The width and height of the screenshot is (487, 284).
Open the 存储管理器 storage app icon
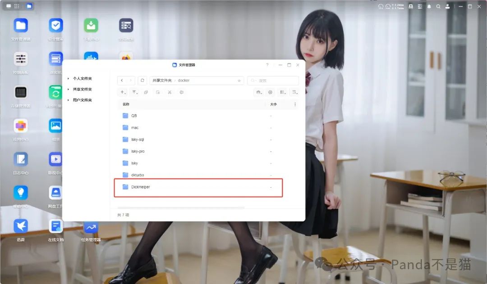pyautogui.click(x=21, y=92)
